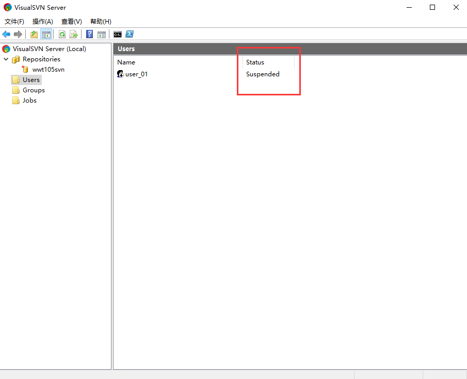
Task: Toggle the Show/Hide Action Pane button
Action: [102, 35]
